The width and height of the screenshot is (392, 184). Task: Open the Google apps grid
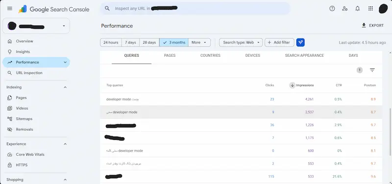[370, 8]
